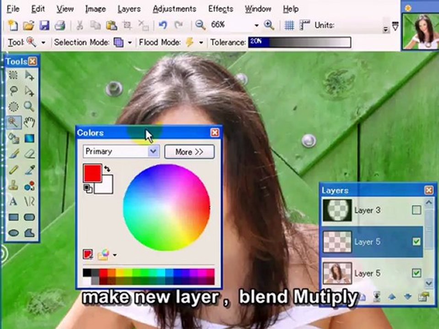Click the Print toolbar icon
Screen dimensions: 439x329
pos(59,26)
